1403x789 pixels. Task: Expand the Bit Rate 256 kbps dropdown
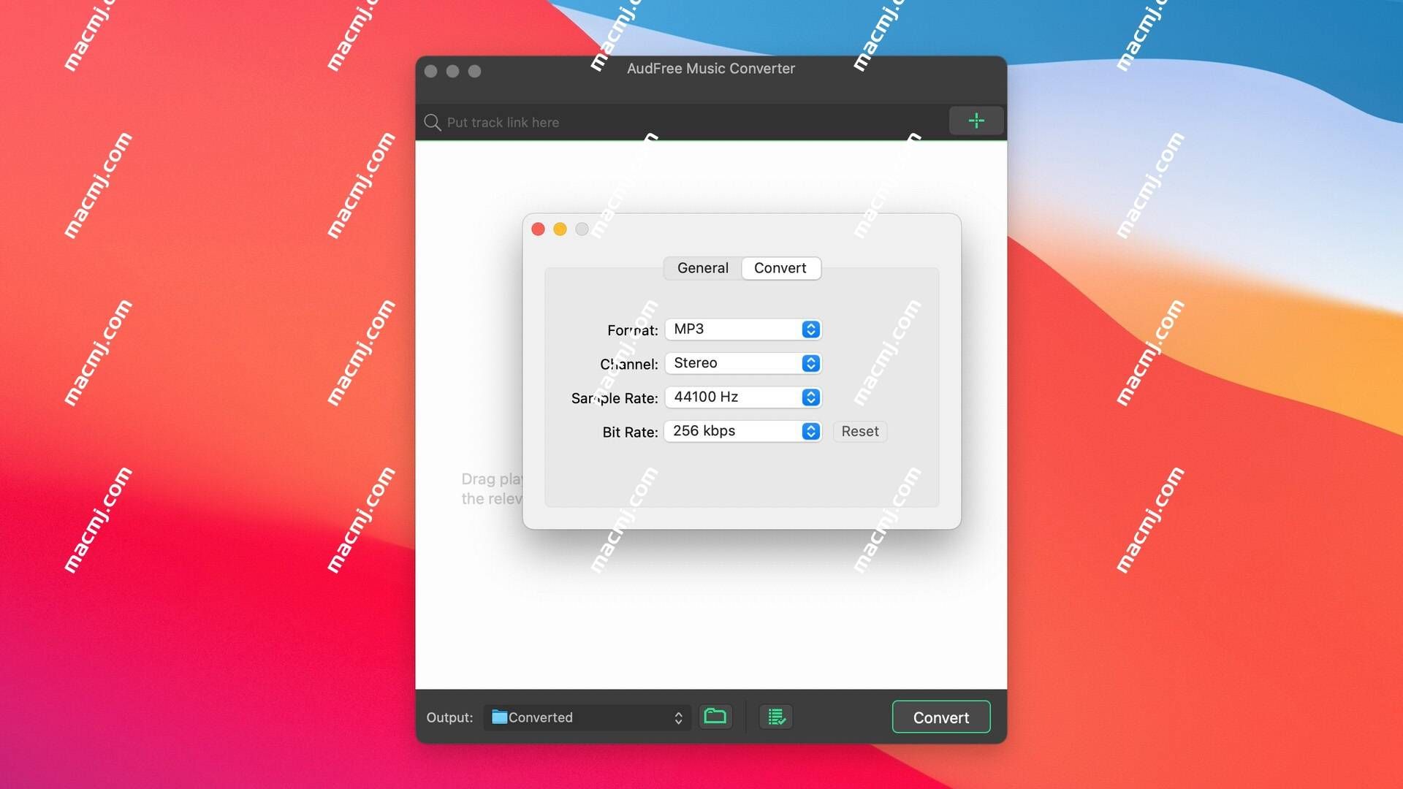(x=810, y=430)
